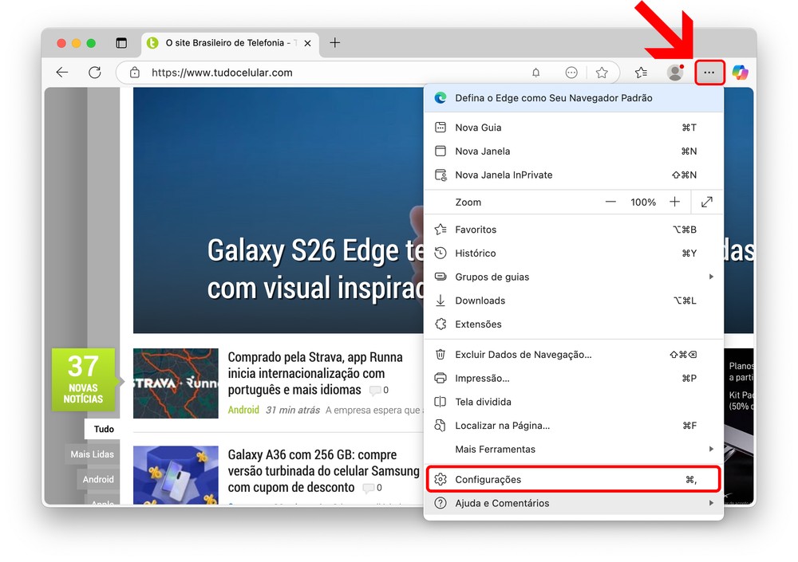The height and width of the screenshot is (562, 798).
Task: Expand the Grupos de guias submenu
Action: coord(574,277)
